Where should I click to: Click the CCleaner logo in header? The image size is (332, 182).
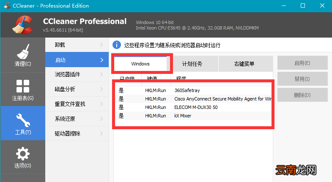coord(22,25)
